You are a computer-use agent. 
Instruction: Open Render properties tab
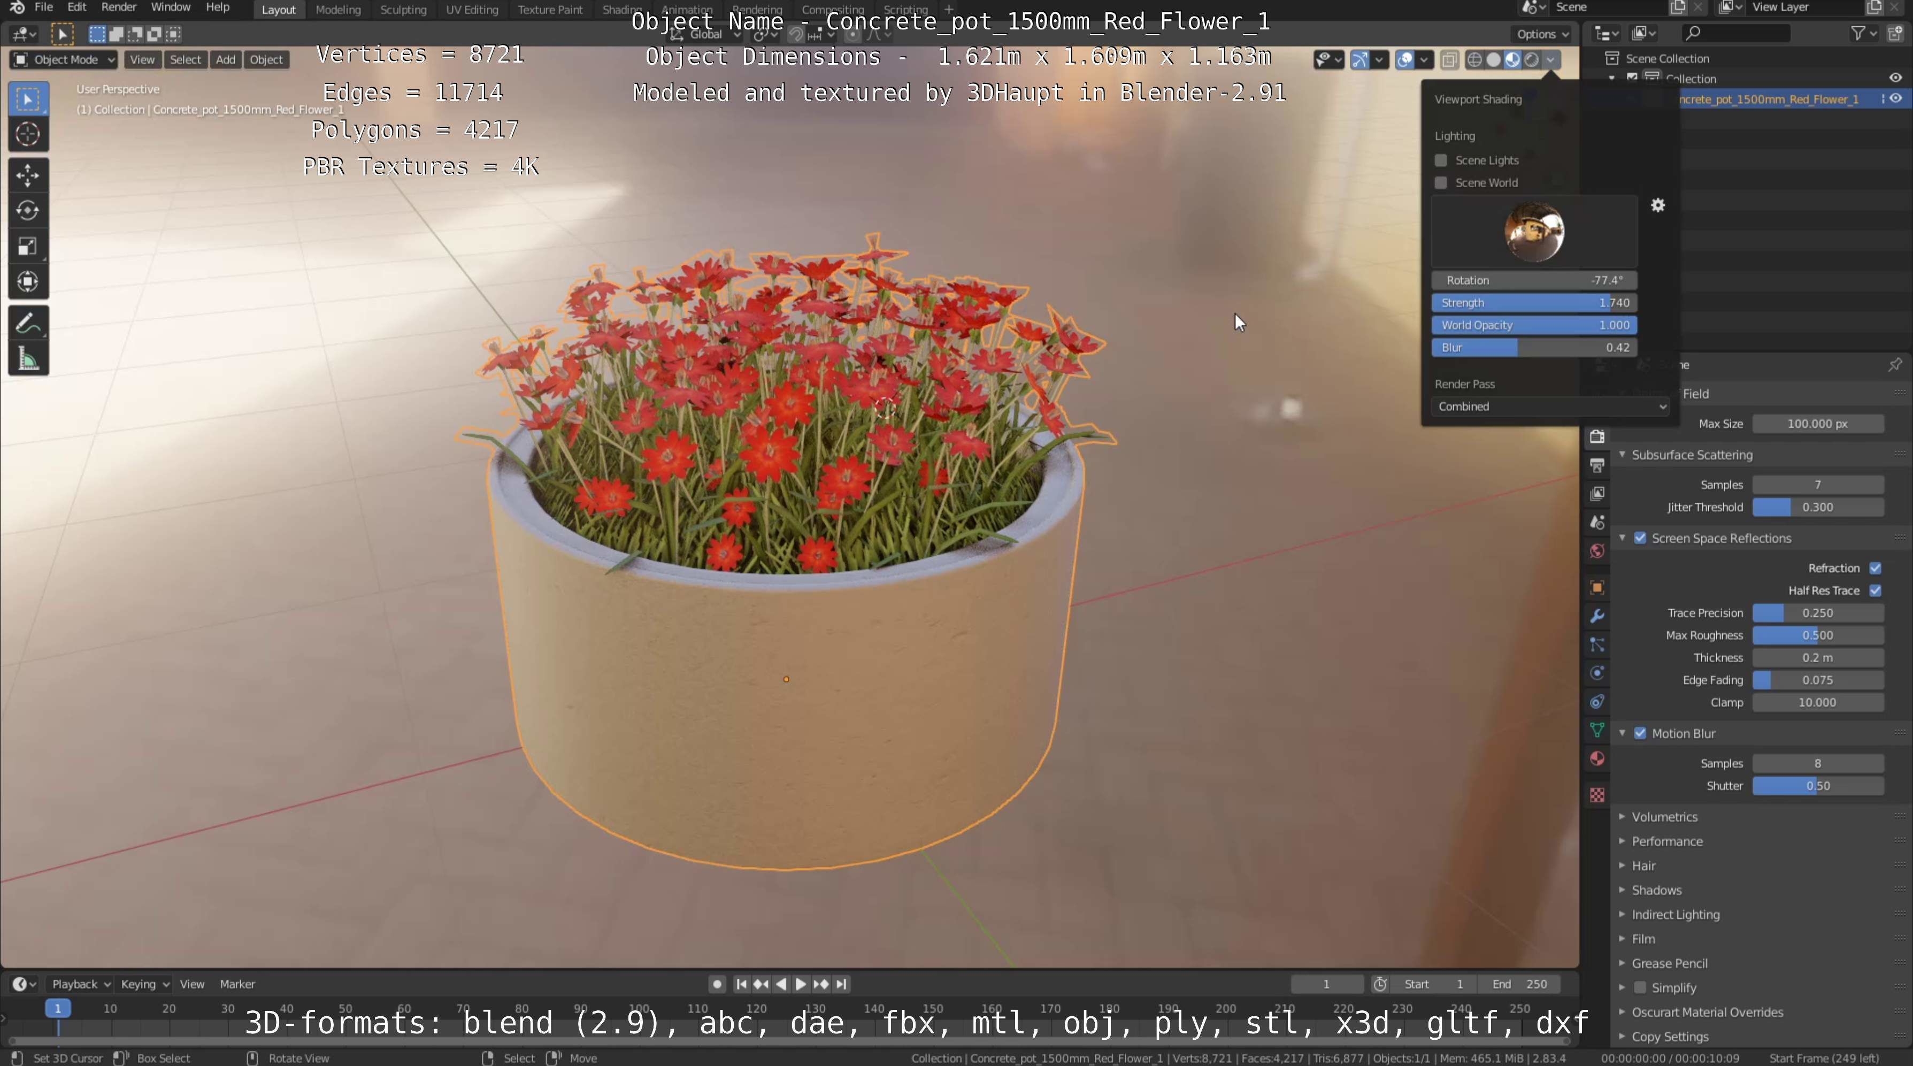(1597, 437)
